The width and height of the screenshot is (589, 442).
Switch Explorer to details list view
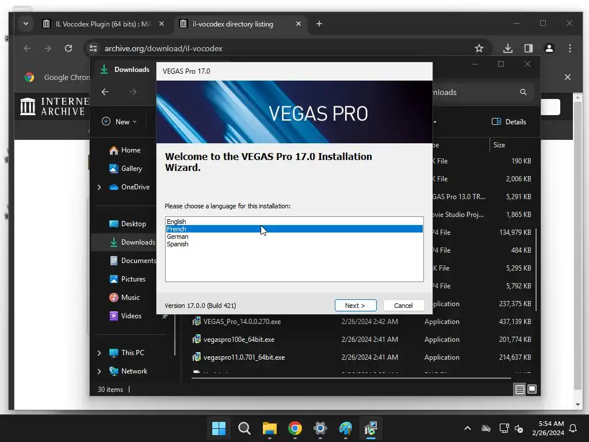[519, 390]
